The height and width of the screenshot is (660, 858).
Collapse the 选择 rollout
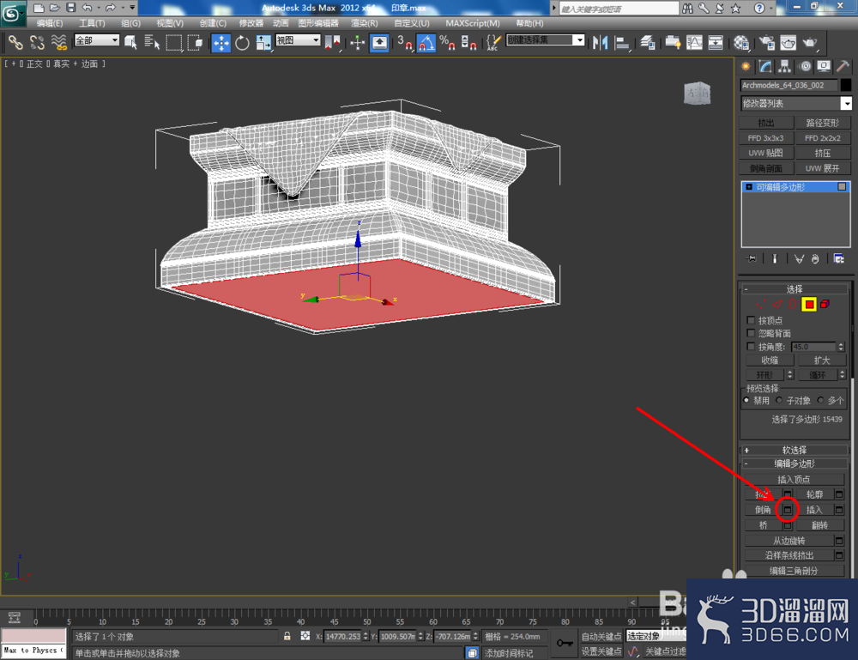(x=794, y=289)
